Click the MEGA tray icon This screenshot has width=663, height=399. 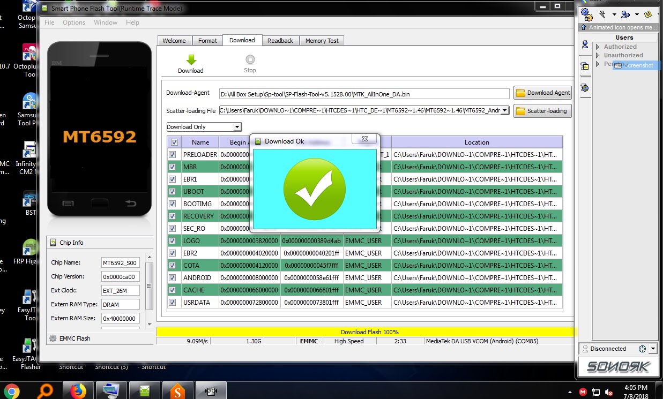click(583, 392)
